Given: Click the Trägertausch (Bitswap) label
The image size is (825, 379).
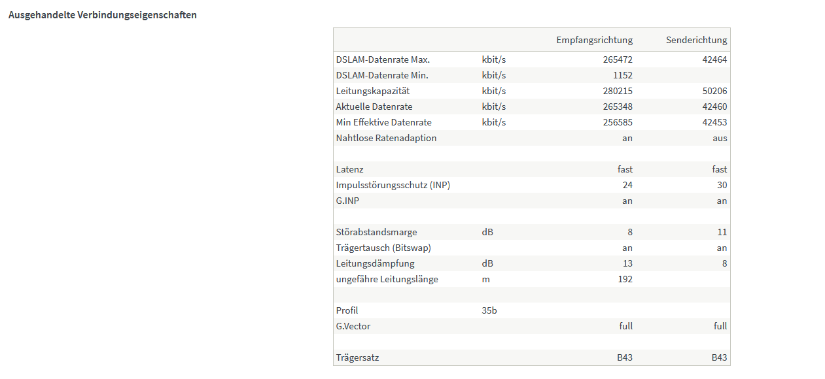Looking at the screenshot, I should 383,248.
